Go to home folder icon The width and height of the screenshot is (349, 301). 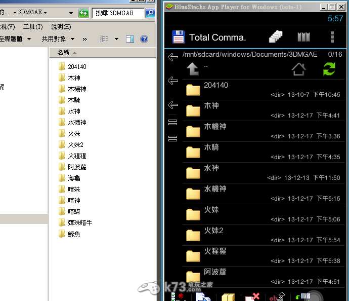(299, 69)
